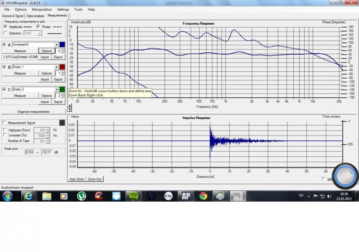359x252 pixels.
Task: Expand the Unnamed-0 measurement dropdown
Action: (x=56, y=45)
